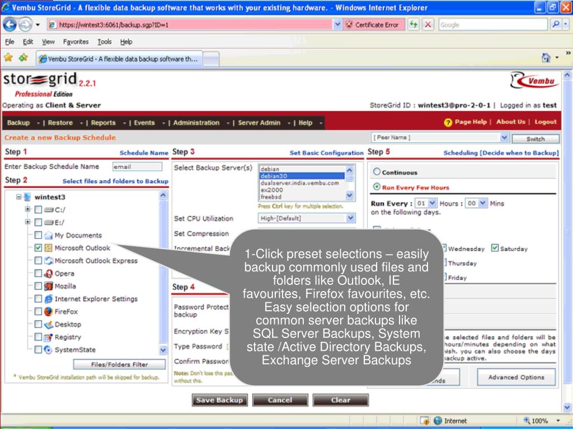Image resolution: width=573 pixels, height=429 pixels.
Task: Click the Logout link
Action: coord(546,122)
